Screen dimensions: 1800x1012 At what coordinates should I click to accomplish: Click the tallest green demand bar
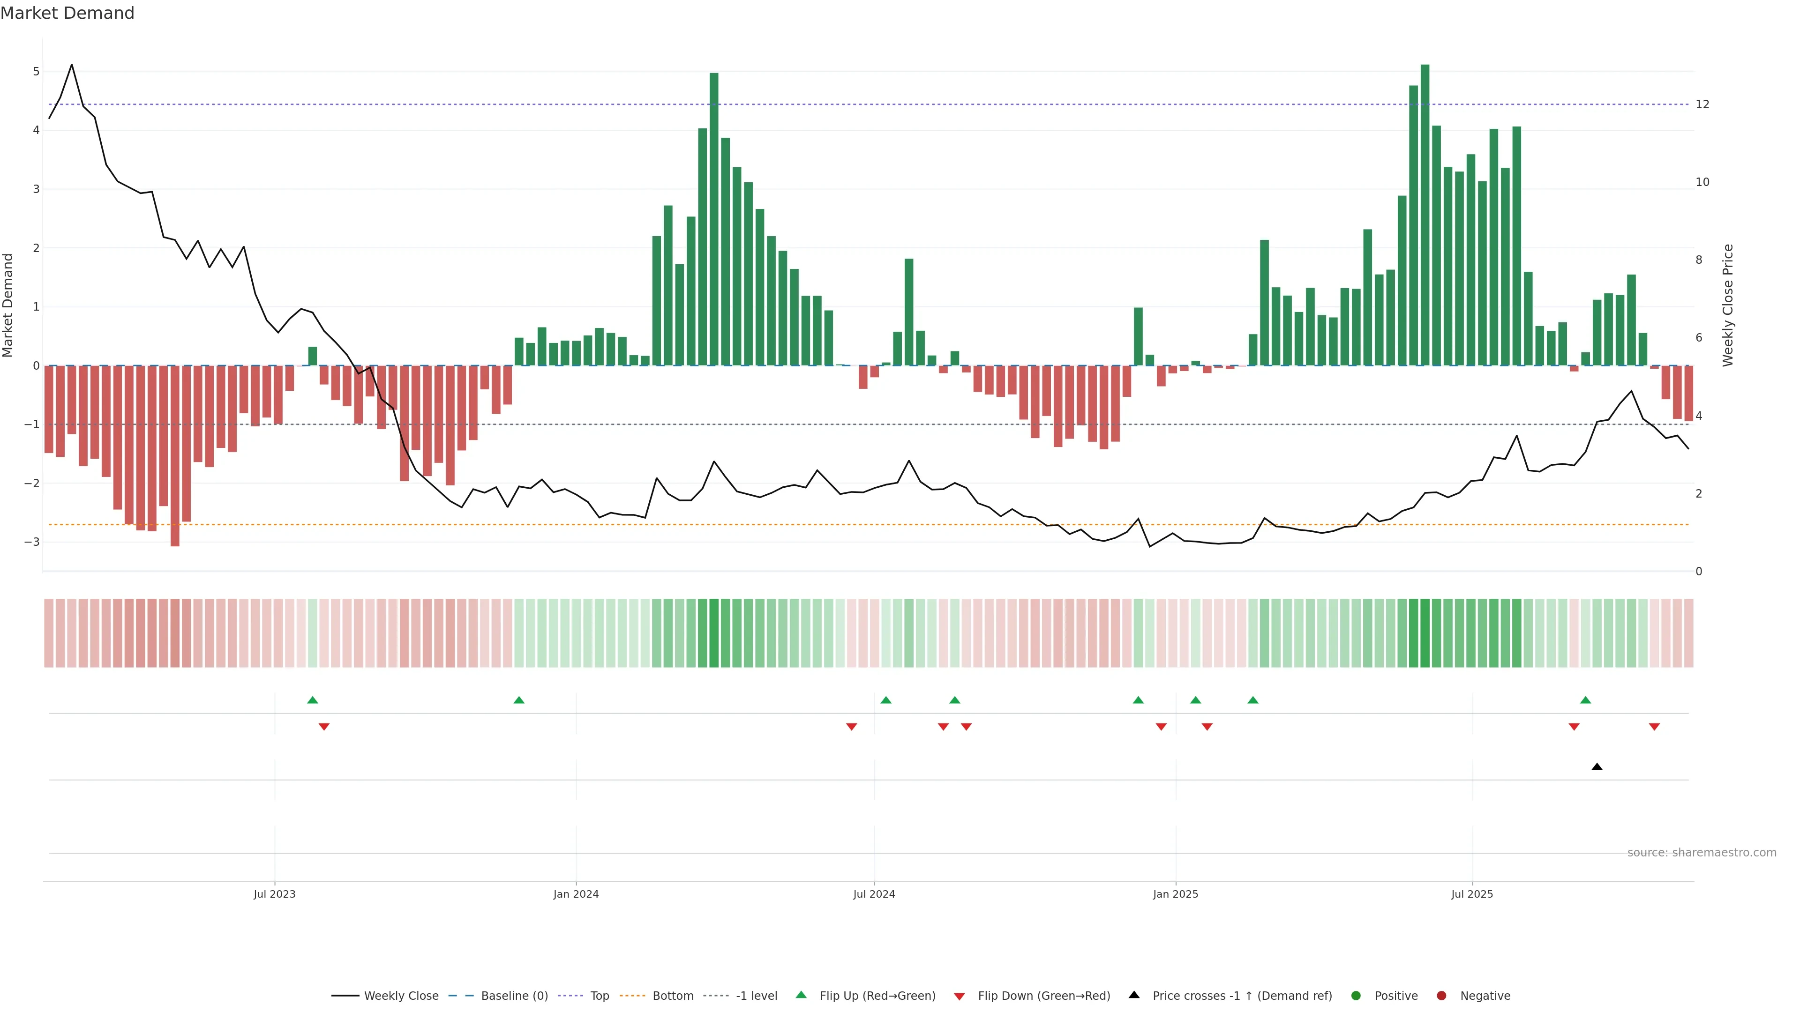point(1425,209)
